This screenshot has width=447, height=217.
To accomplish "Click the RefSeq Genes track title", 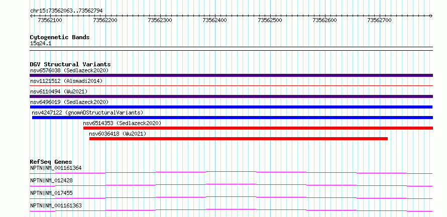I will (x=51, y=162).
